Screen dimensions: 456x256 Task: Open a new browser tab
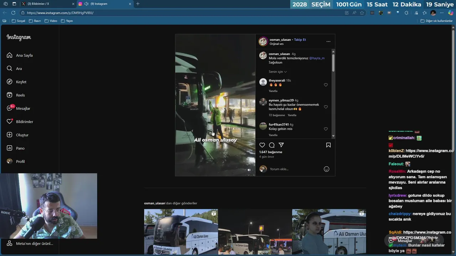138,4
